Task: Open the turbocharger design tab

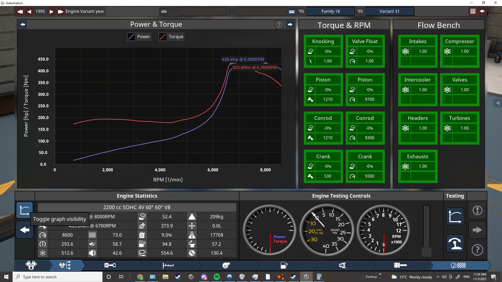Action: click(x=226, y=265)
